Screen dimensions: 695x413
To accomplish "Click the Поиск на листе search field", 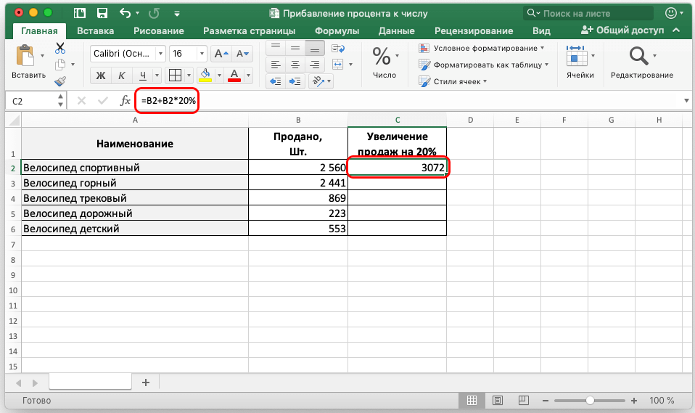I will click(588, 13).
